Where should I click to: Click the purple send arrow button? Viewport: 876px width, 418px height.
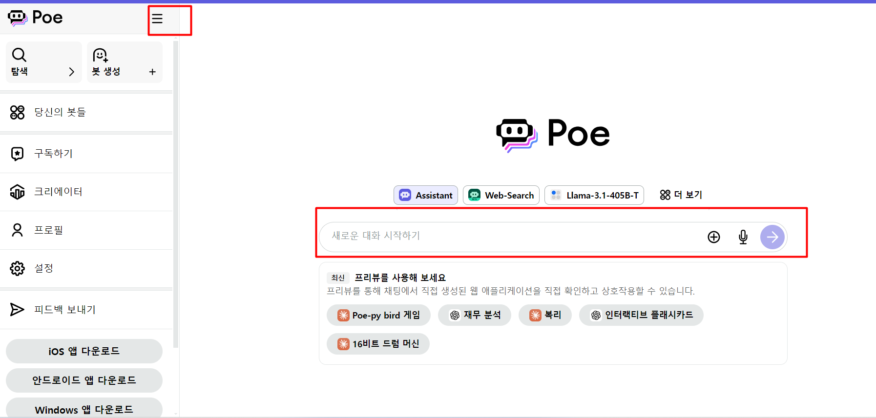772,237
